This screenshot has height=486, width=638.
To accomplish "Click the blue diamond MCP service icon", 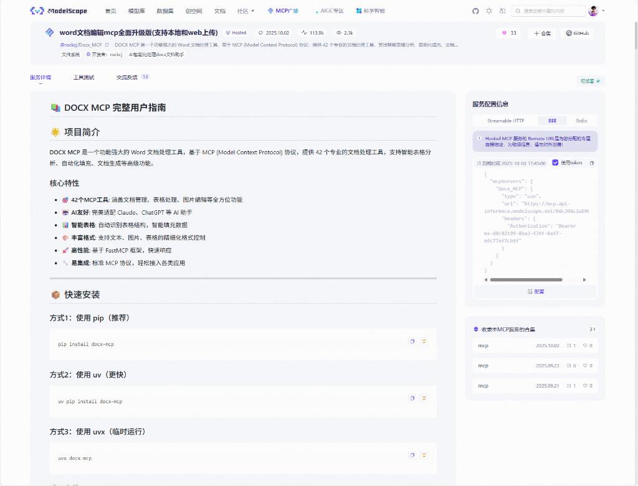I will pyautogui.click(x=49, y=32).
